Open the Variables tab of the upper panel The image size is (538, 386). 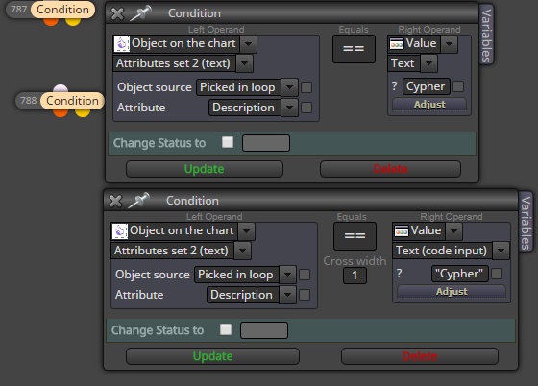[x=486, y=35]
